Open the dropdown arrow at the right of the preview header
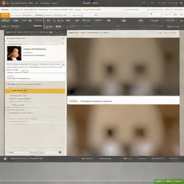This screenshot has width=184, height=184. (x=175, y=33)
